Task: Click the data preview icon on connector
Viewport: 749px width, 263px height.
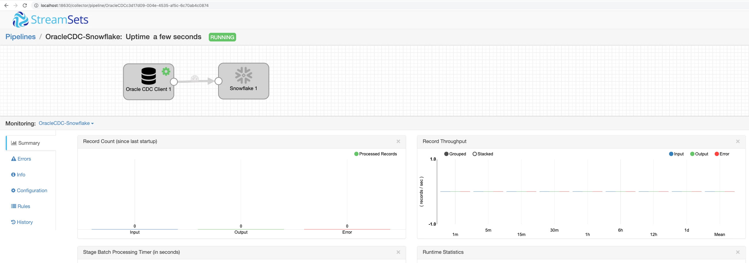Action: tap(194, 78)
